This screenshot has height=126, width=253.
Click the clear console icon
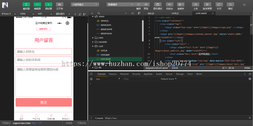(x=91, y=79)
